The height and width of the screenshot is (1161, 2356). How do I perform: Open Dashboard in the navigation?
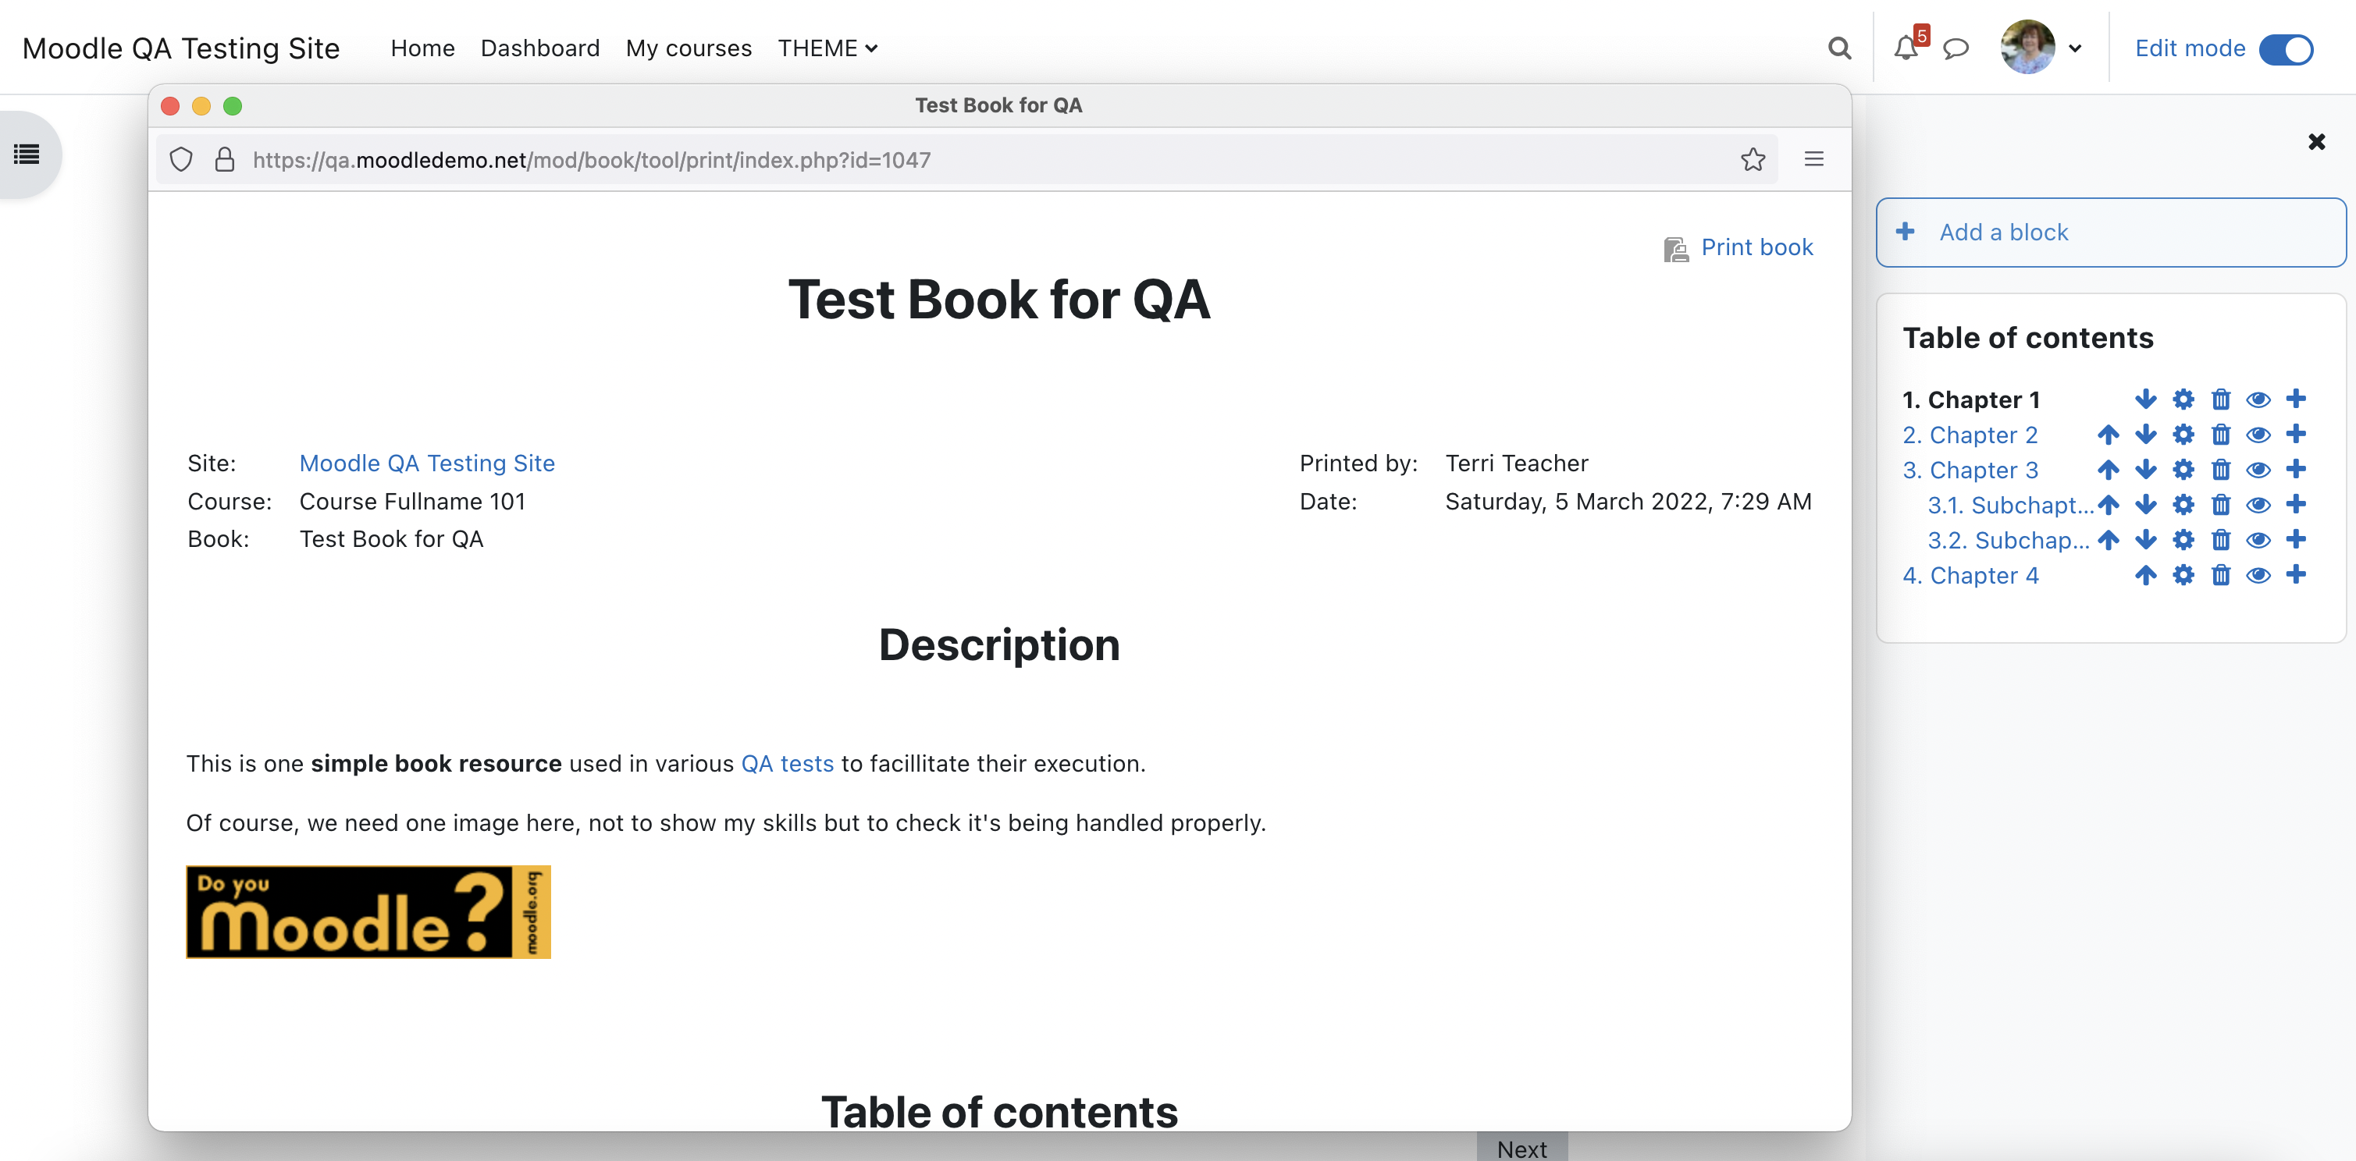[x=540, y=48]
